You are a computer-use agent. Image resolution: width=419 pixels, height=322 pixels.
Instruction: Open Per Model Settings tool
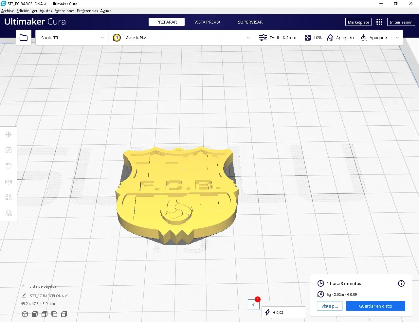click(9, 197)
